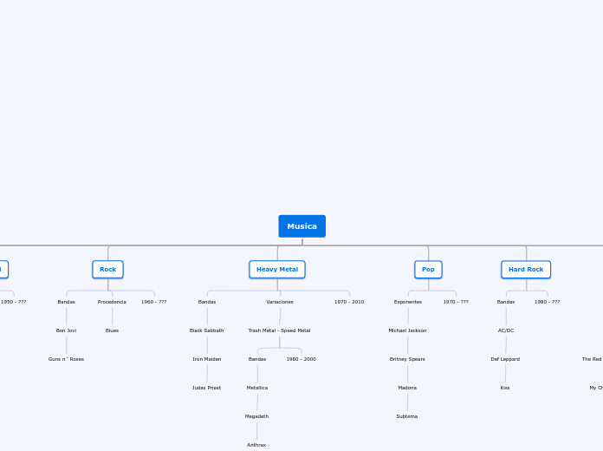The width and height of the screenshot is (603, 451).
Task: Click Bandas under Trash Metal - Speed Metal
Action: pos(257,359)
